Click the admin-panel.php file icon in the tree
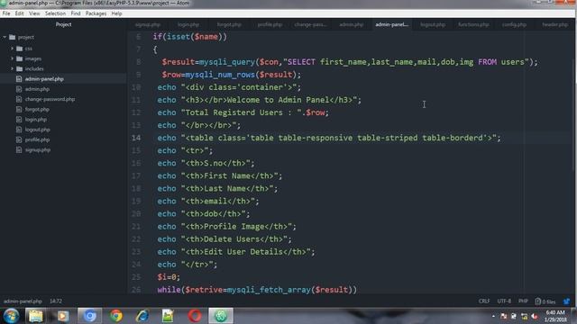The width and height of the screenshot is (577, 324). [x=19, y=79]
